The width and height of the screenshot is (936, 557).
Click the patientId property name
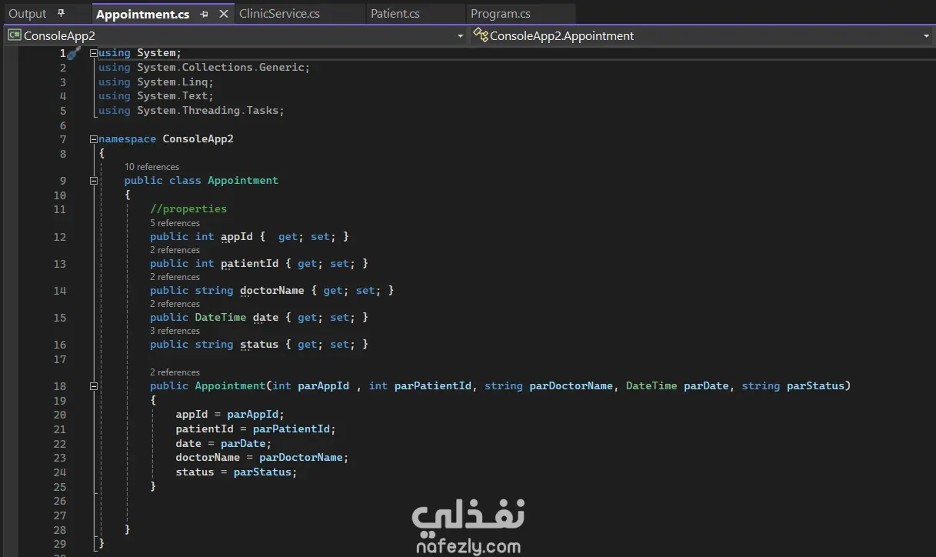tap(250, 264)
